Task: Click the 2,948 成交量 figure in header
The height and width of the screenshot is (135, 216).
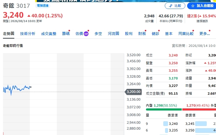Action: click(149, 16)
